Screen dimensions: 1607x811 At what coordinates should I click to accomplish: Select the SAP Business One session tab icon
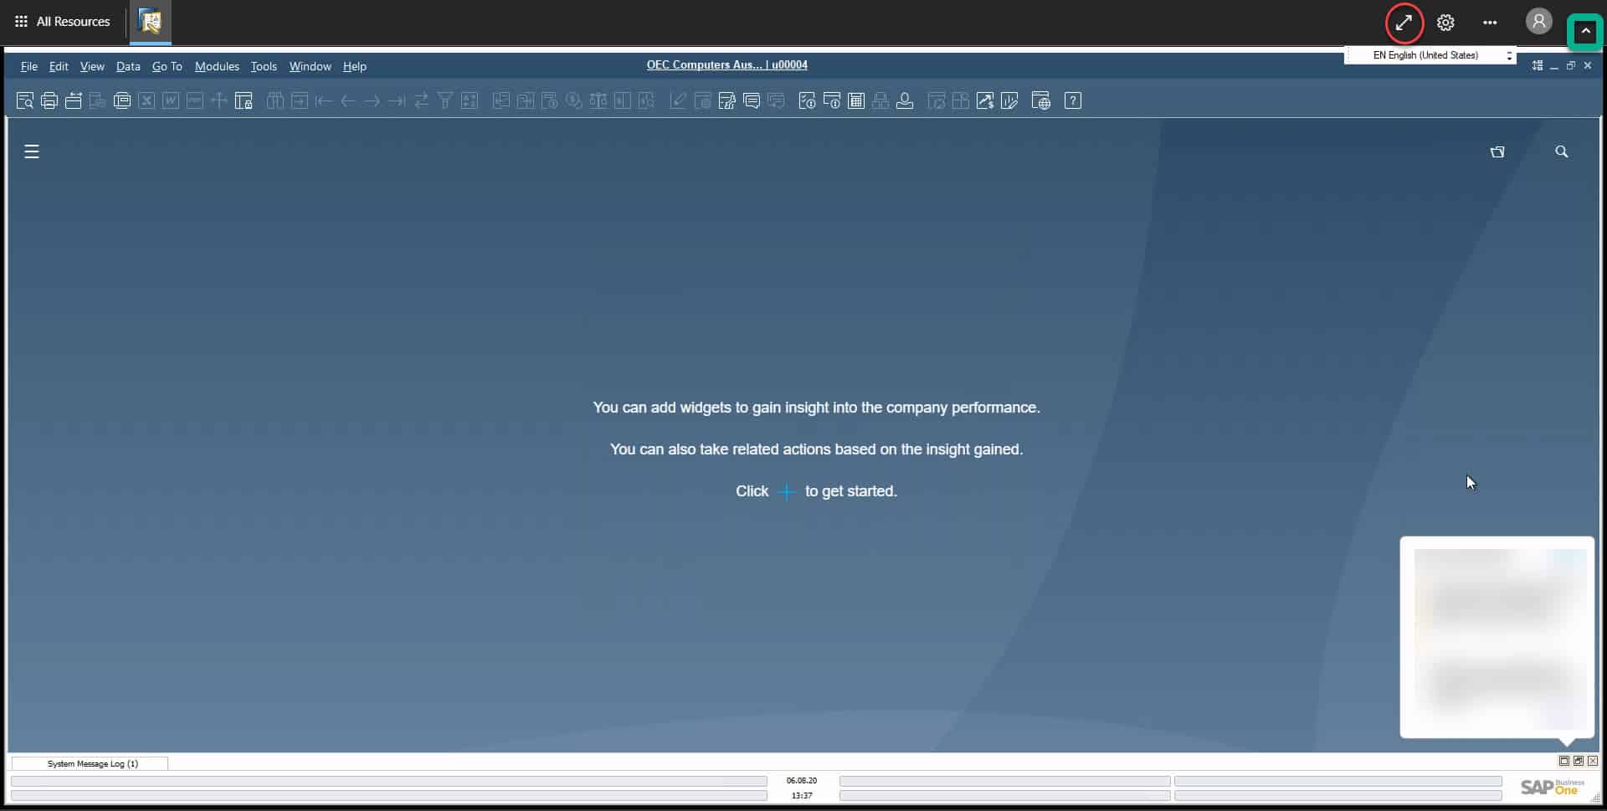[x=150, y=22]
